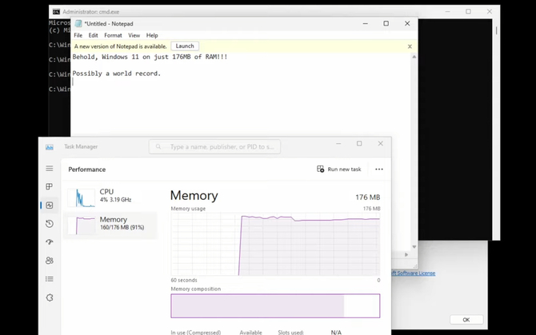Viewport: 536px width, 335px height.
Task: Open the Notepad Format menu
Action: point(113,35)
